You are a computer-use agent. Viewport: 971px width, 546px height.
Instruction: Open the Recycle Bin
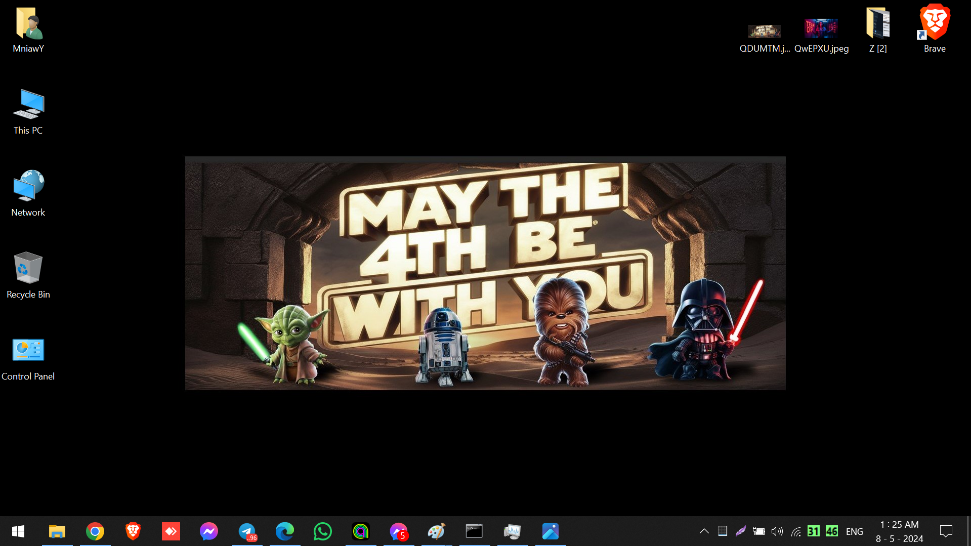pos(28,275)
